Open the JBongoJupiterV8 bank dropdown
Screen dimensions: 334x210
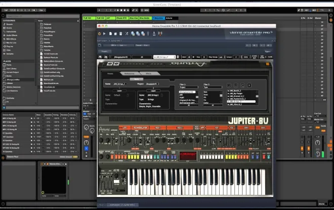(x=120, y=57)
